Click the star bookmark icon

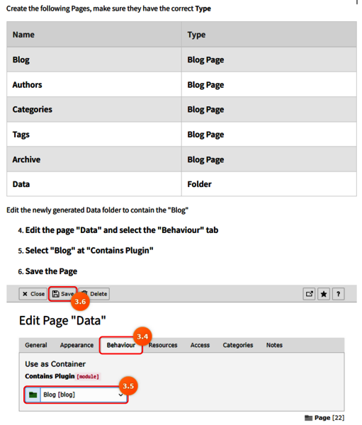click(324, 294)
